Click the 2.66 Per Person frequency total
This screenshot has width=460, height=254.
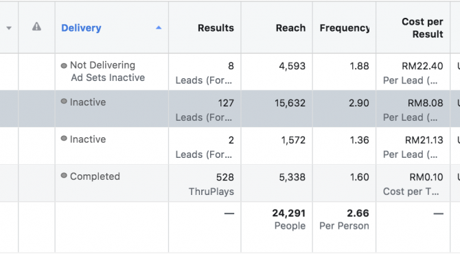[344, 219]
